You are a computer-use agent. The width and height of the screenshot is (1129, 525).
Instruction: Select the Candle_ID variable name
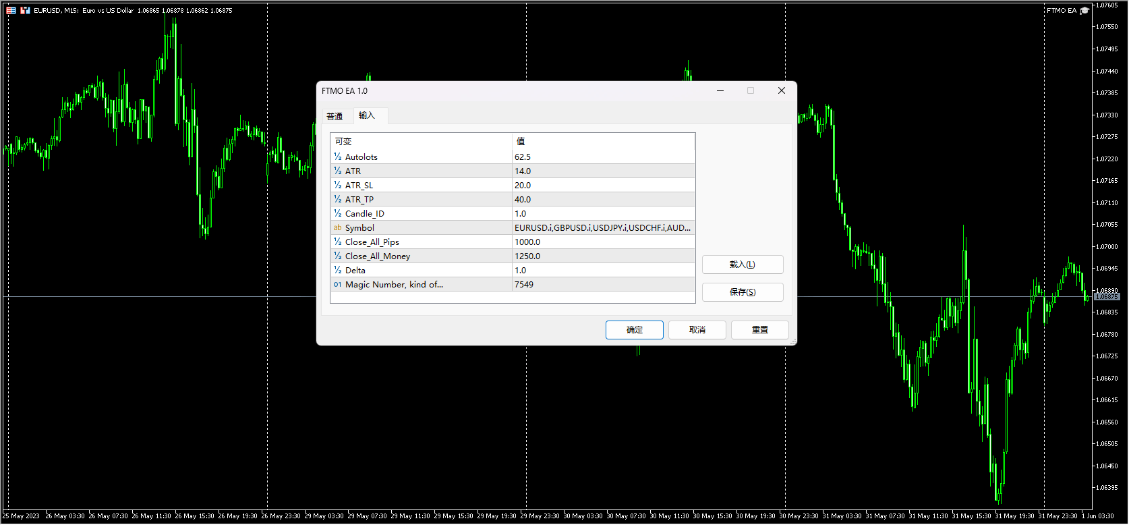point(365,213)
